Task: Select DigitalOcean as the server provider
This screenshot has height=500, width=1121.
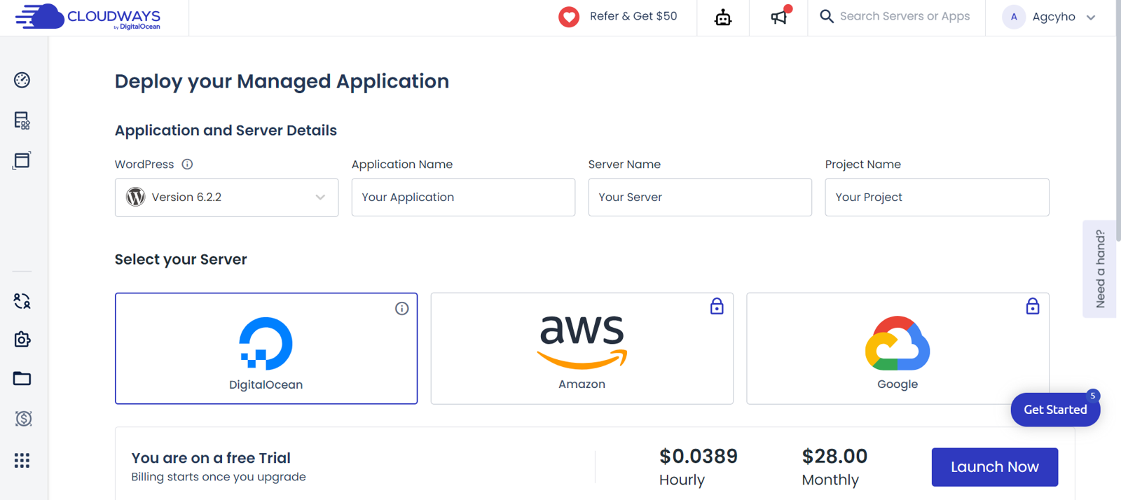Action: 266,348
